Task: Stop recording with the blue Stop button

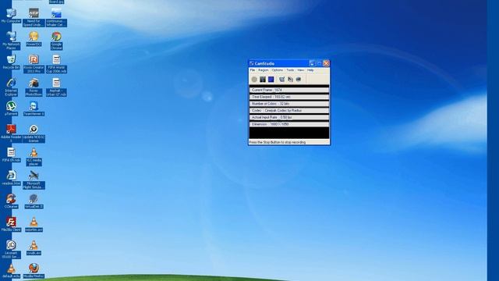Action: (x=271, y=80)
